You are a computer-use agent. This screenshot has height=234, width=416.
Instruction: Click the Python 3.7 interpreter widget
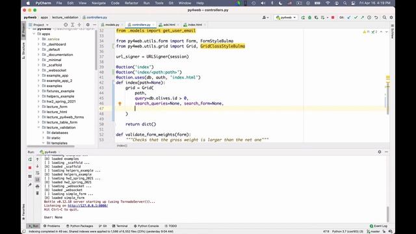pyautogui.click(x=347, y=231)
